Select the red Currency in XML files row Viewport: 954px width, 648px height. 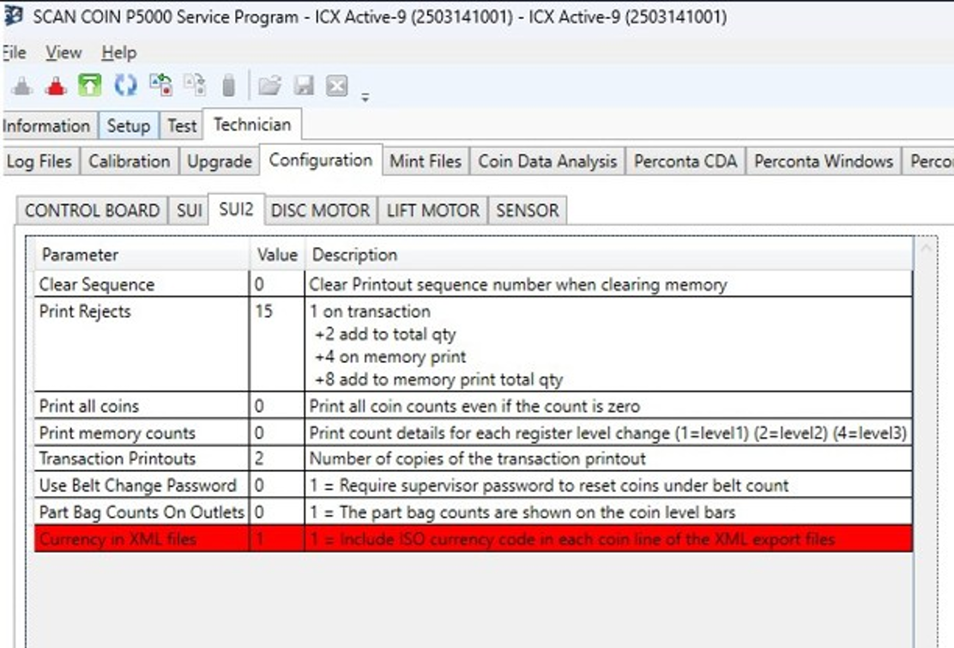(x=474, y=539)
